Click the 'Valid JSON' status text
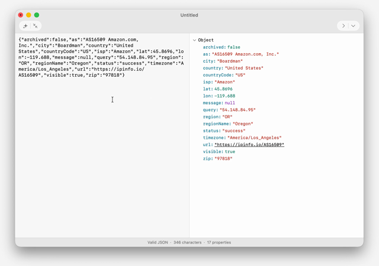The image size is (379, 266). pos(158,242)
